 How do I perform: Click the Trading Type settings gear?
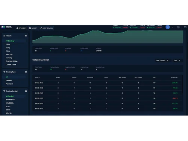pos(26,72)
